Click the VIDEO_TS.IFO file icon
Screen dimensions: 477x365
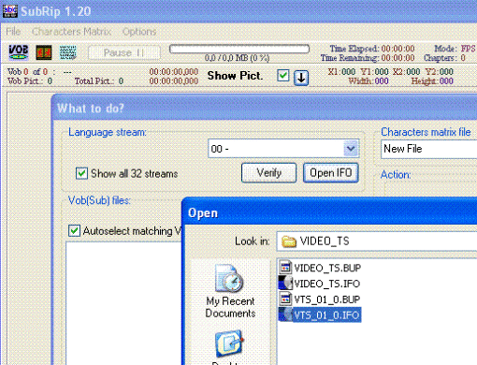[285, 284]
